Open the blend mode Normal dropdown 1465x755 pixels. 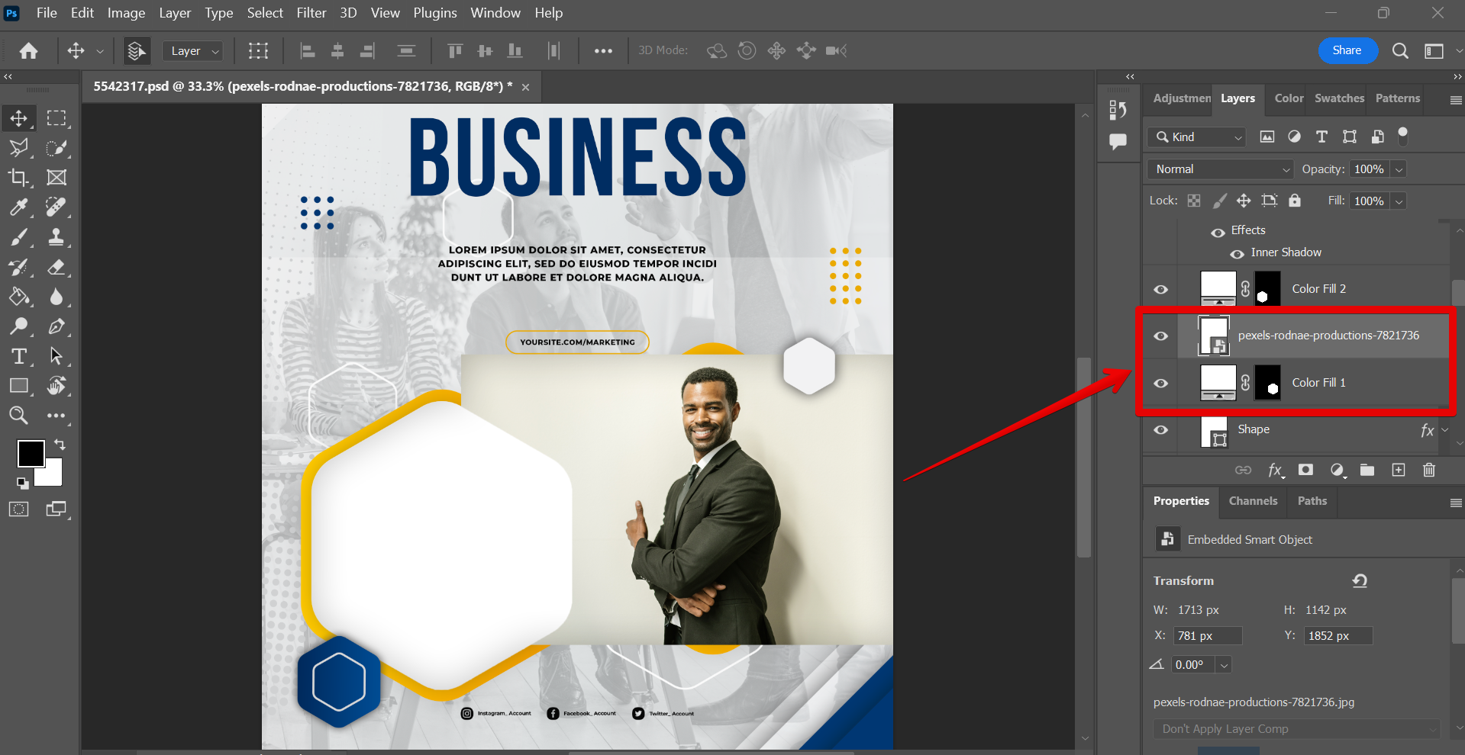(1219, 169)
